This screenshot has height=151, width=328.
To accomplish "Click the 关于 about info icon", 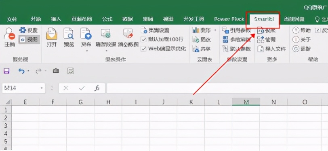I will tap(296, 39).
